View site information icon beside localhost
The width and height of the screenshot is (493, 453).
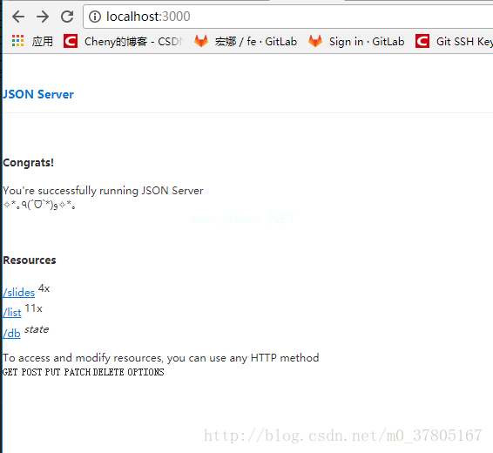(95, 17)
